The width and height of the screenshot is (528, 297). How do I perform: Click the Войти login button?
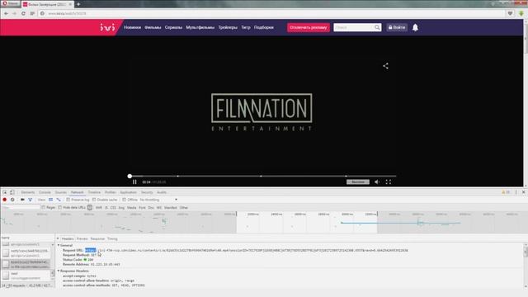click(x=397, y=27)
